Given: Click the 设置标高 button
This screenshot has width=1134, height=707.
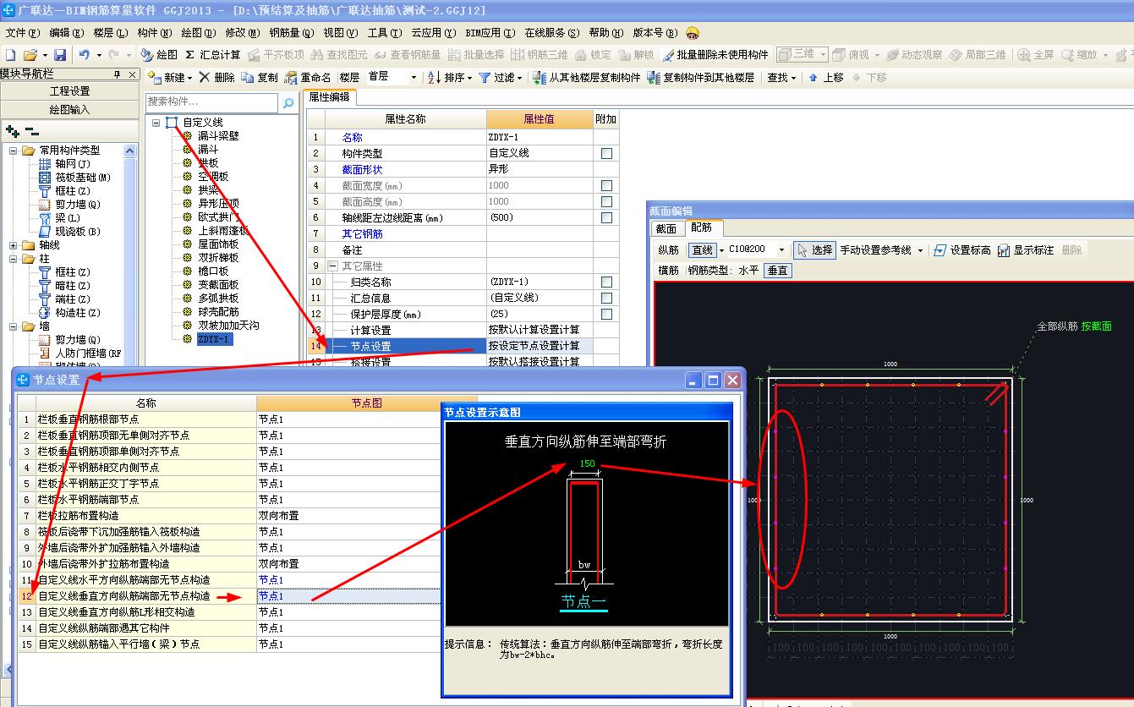Looking at the screenshot, I should click(961, 250).
